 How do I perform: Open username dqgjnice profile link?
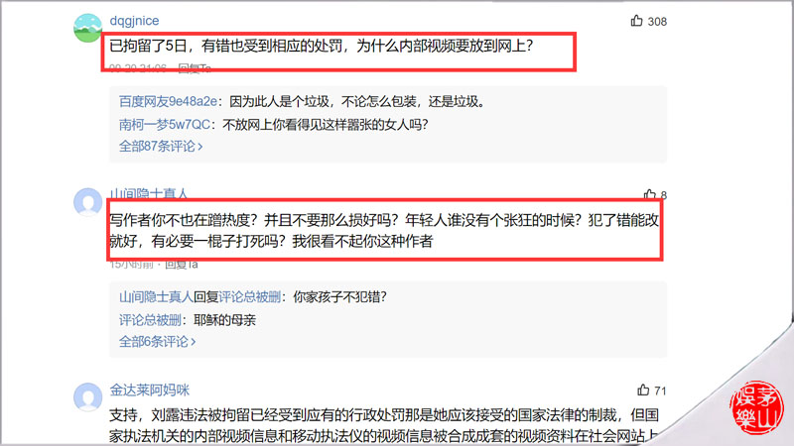pyautogui.click(x=134, y=21)
